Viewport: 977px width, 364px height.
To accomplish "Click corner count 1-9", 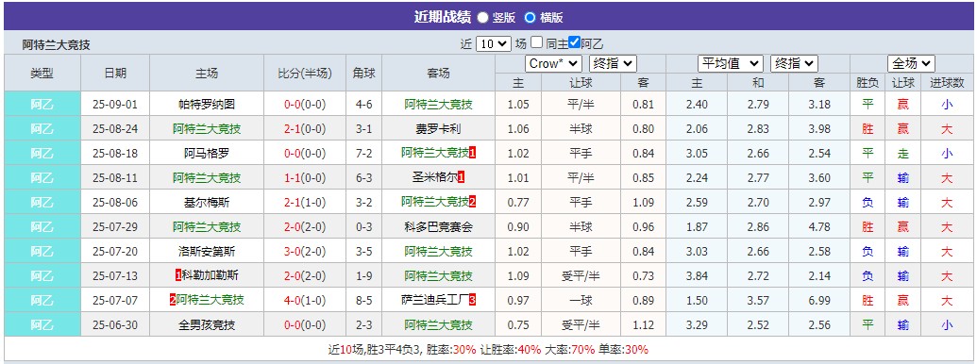I will pyautogui.click(x=364, y=275).
